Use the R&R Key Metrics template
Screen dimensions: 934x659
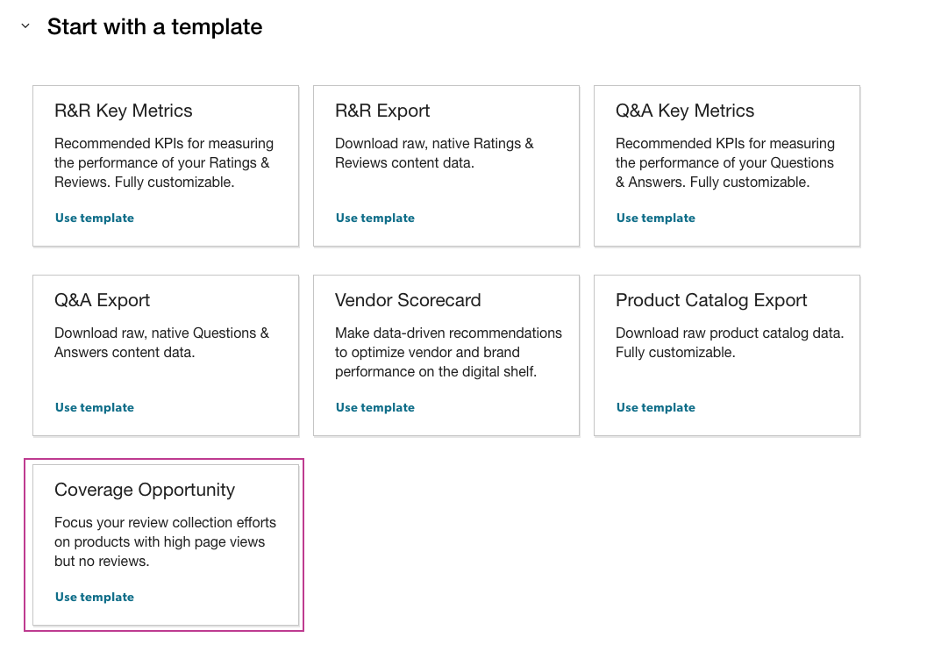pos(95,218)
